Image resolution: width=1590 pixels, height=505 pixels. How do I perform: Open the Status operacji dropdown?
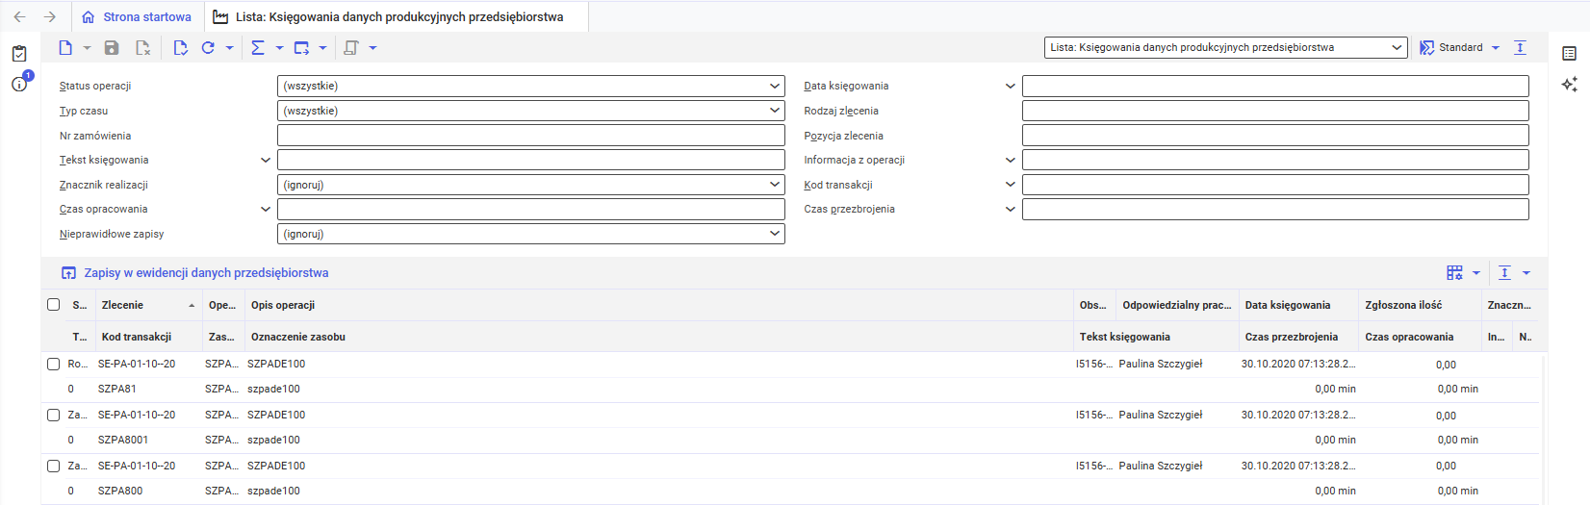coord(530,87)
